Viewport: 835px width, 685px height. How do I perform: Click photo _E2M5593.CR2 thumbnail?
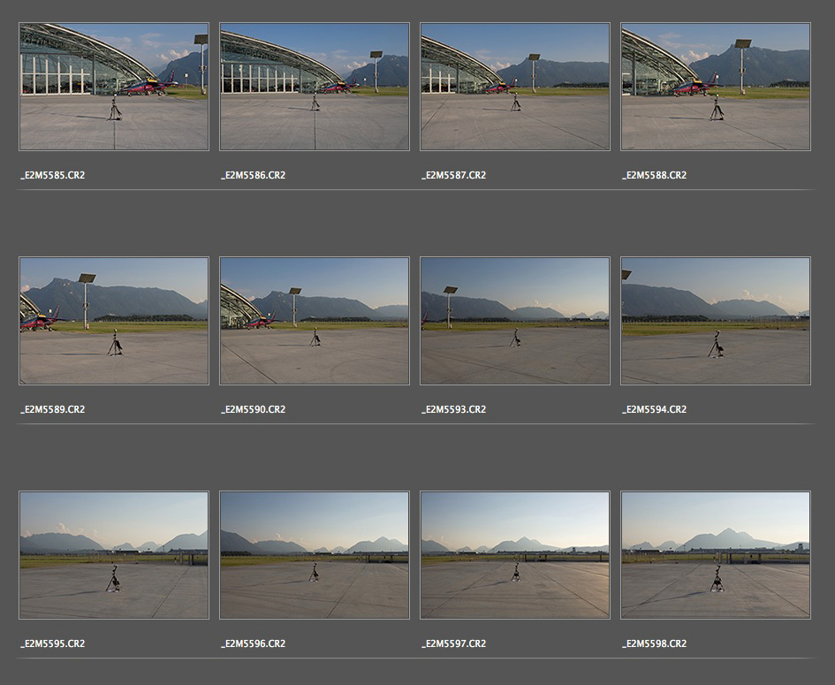click(515, 321)
